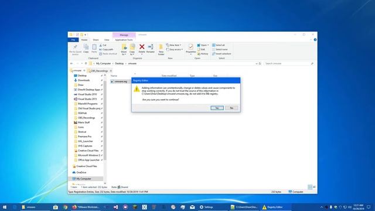This screenshot has height=211, width=375.
Task: Open the VMware Workstation taskbar button
Action: click(x=86, y=207)
